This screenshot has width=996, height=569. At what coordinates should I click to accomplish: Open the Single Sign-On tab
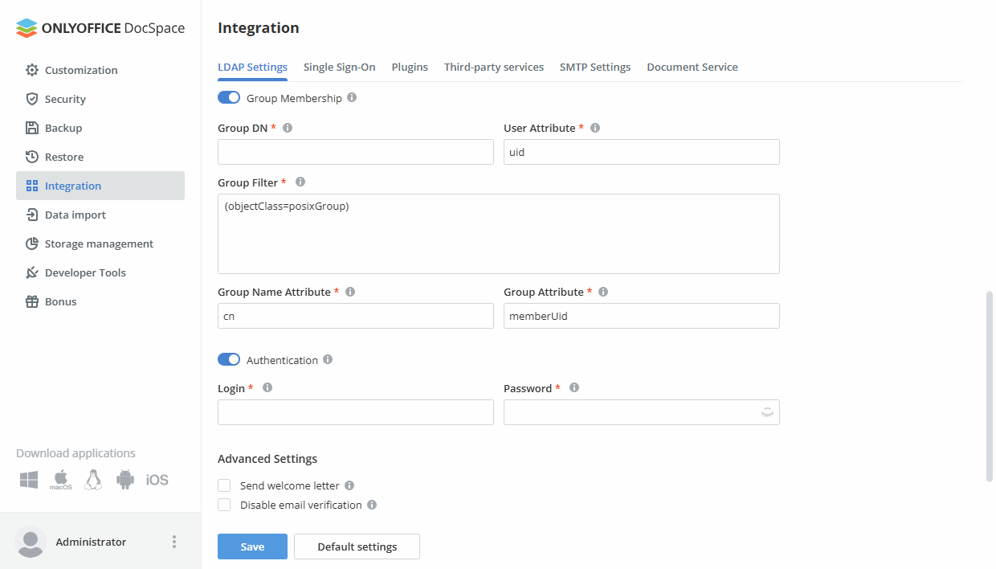pos(339,67)
